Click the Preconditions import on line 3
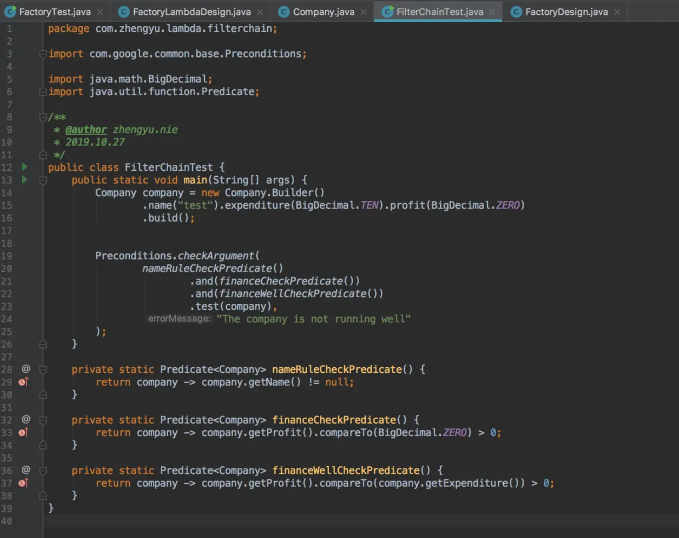This screenshot has height=538, width=679. click(x=177, y=54)
